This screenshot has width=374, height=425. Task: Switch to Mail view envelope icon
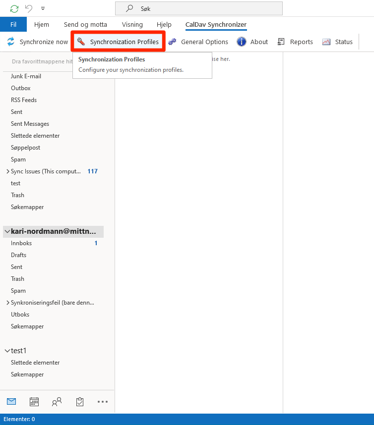11,401
